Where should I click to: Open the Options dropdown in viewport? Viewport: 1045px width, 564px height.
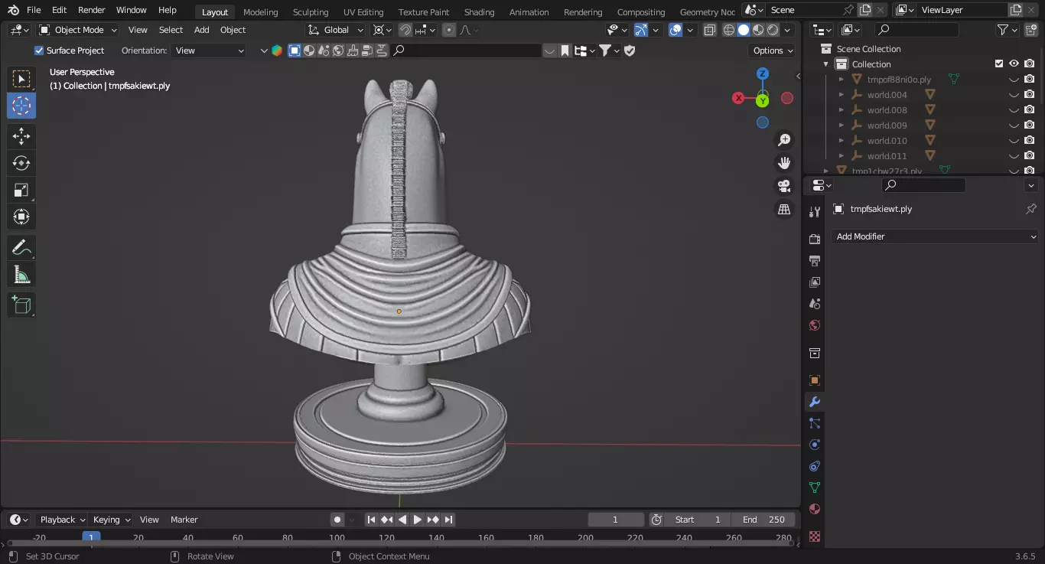pos(773,51)
